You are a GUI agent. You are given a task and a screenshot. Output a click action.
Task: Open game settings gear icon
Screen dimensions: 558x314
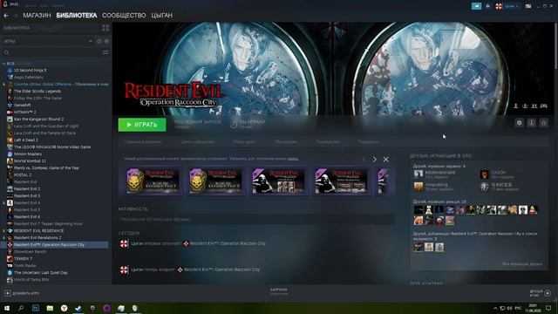[x=520, y=123]
